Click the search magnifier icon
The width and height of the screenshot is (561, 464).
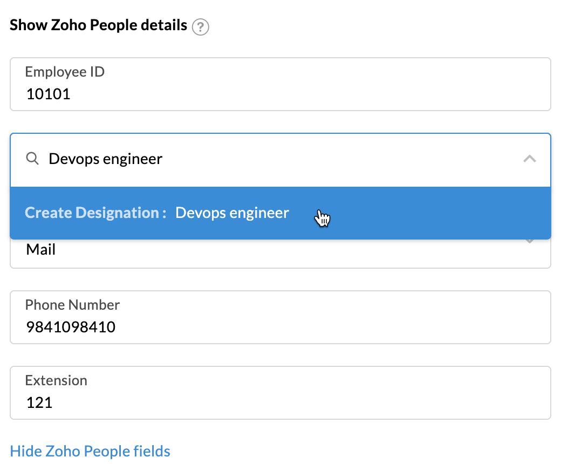[x=33, y=159]
